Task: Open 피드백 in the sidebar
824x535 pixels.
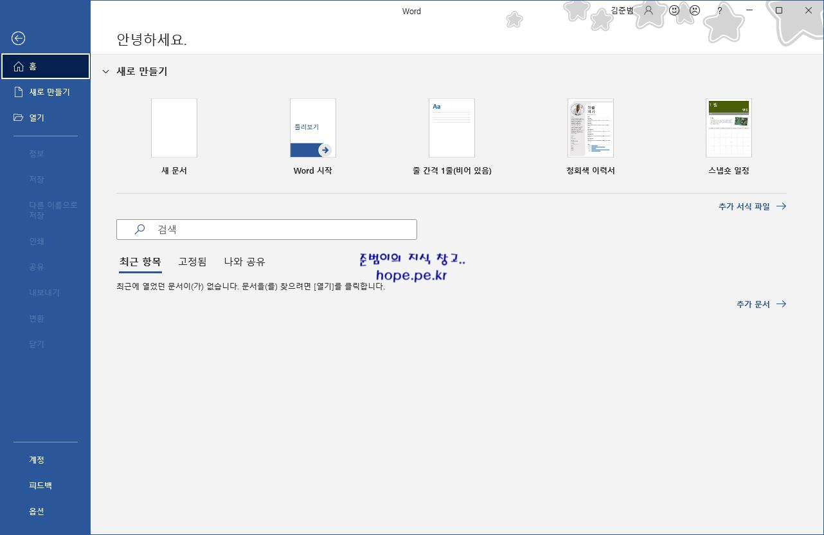Action: 45,485
